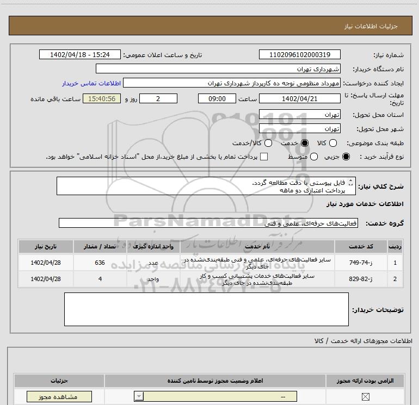Viewport: 419px width, 405px height.
Task: Select the کالا radio button
Action: click(333, 143)
